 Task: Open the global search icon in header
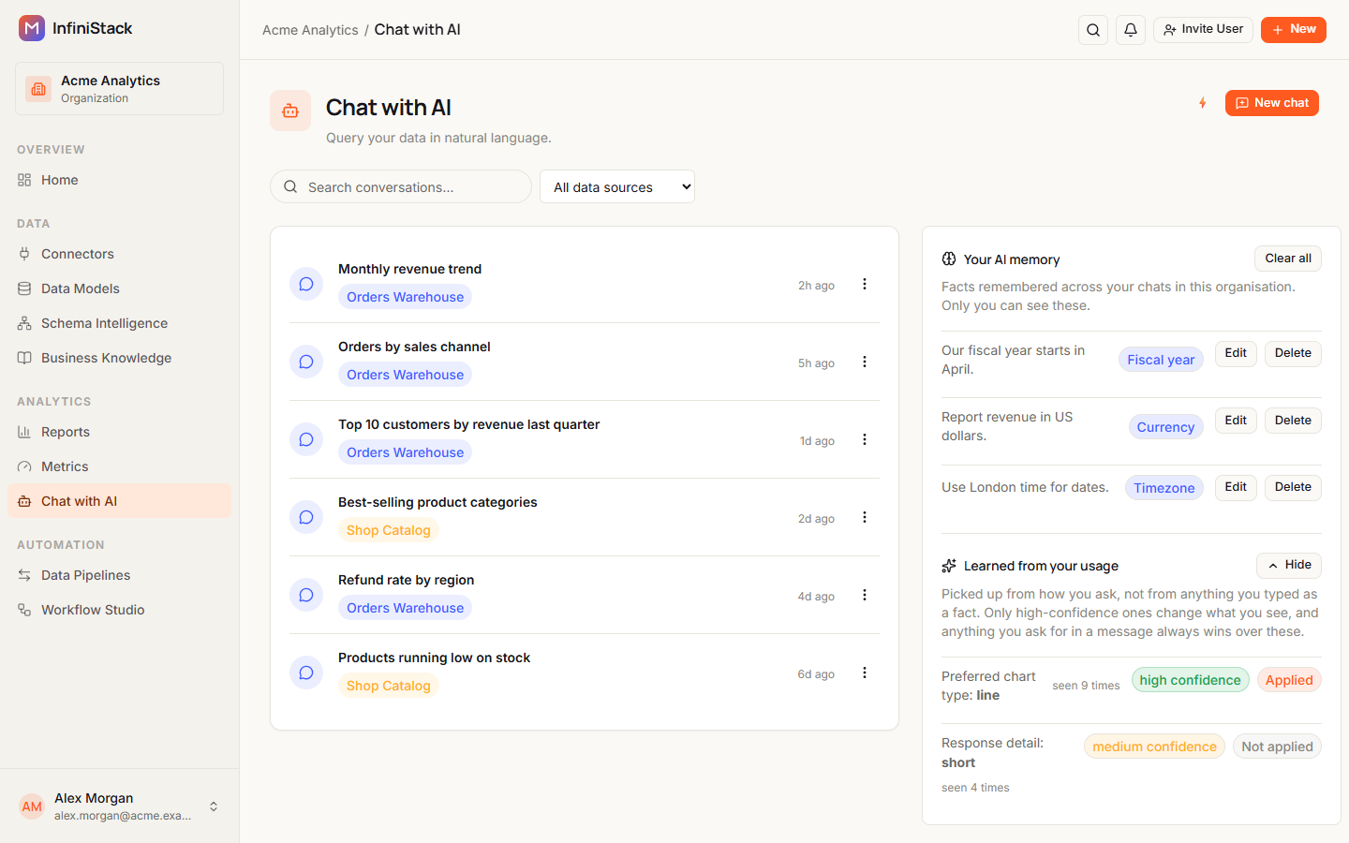1093,30
